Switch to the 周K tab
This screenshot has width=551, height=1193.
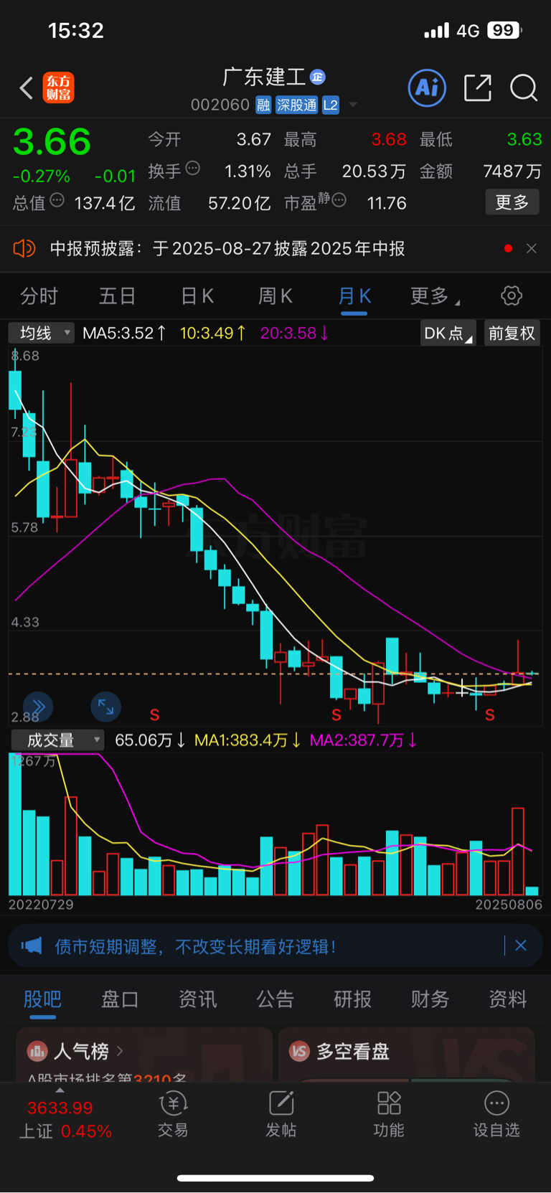(x=275, y=296)
